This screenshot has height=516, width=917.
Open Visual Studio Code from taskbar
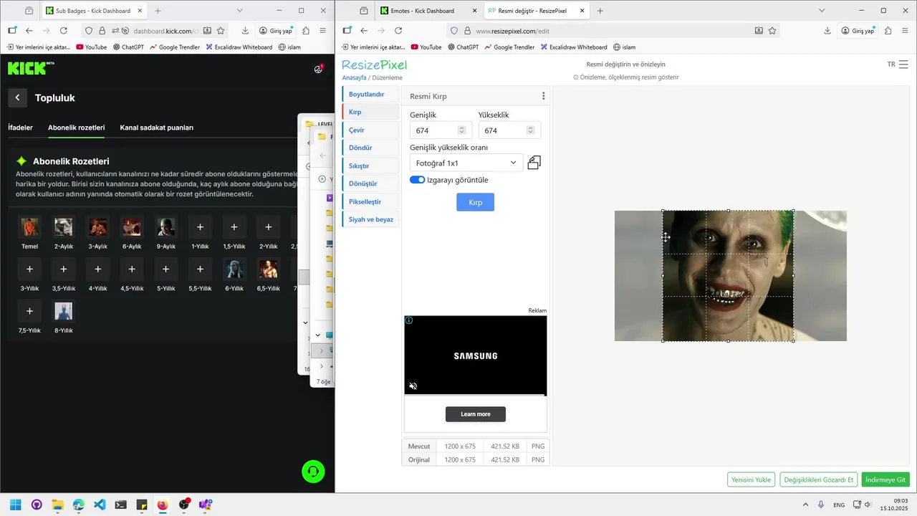tap(100, 505)
